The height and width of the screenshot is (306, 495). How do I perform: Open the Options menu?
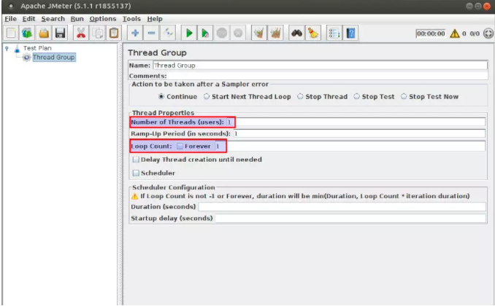click(103, 19)
